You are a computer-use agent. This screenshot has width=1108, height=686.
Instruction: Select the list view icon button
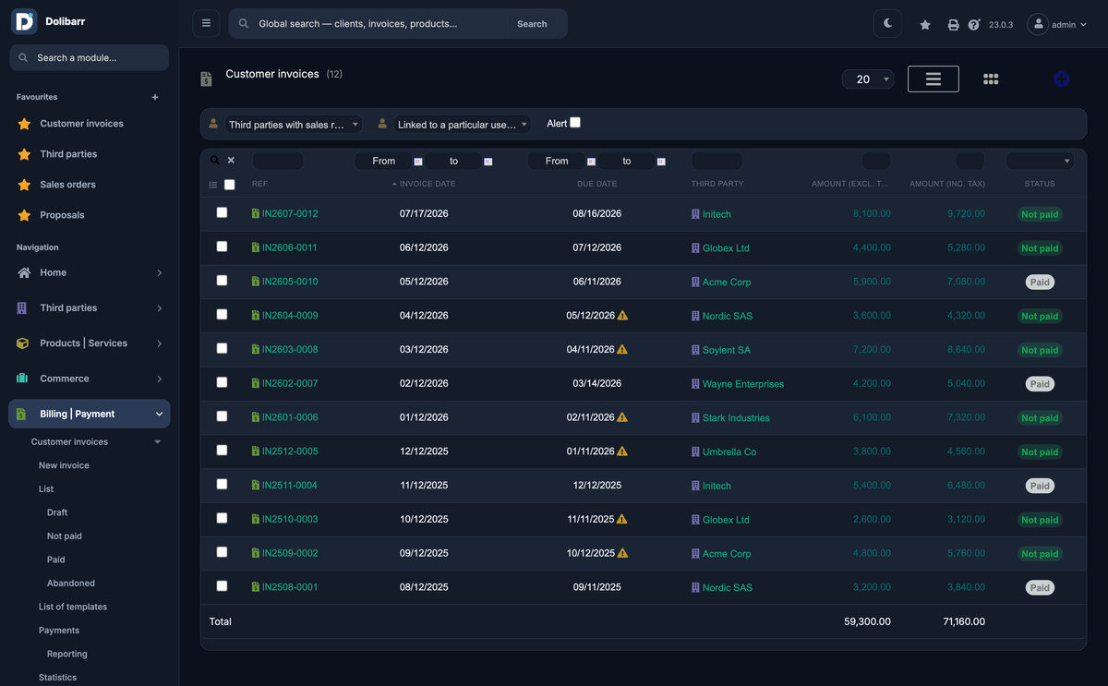[933, 79]
